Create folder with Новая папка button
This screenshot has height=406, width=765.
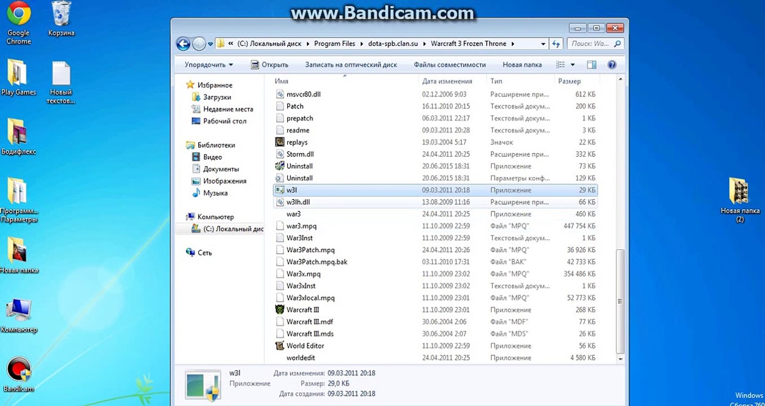(x=522, y=65)
